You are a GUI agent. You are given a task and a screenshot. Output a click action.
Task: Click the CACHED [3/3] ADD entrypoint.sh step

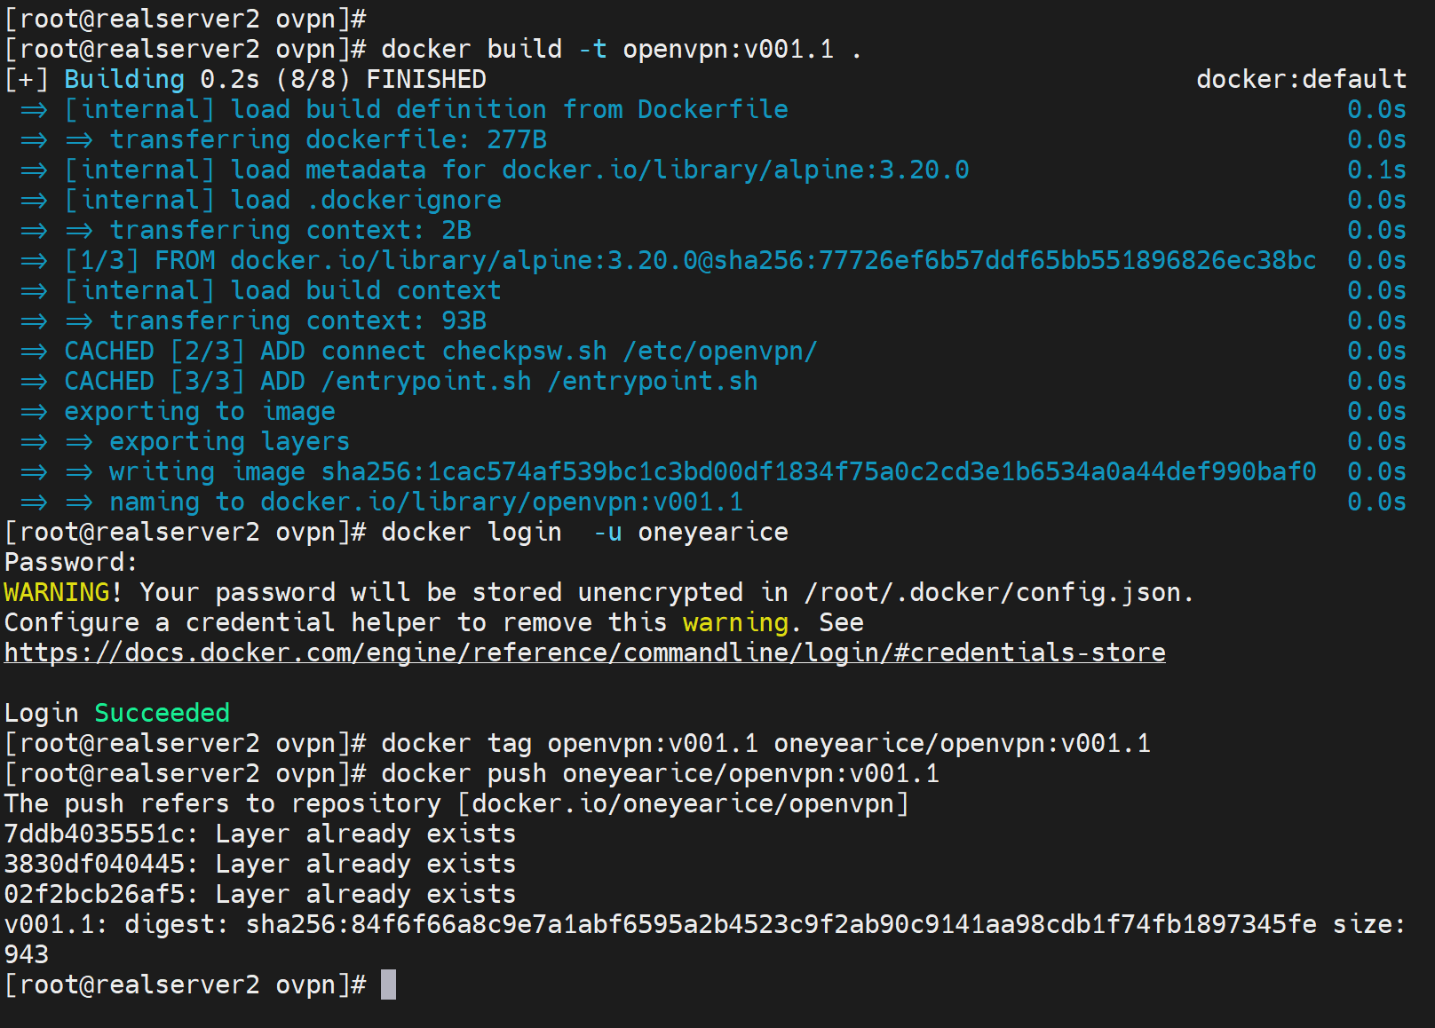click(410, 381)
